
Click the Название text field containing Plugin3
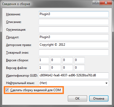74,14
